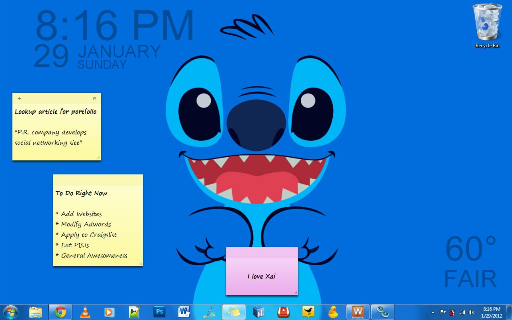Open the volume speaker tray icon
Viewport: 512px width, 320px height.
pos(471,312)
